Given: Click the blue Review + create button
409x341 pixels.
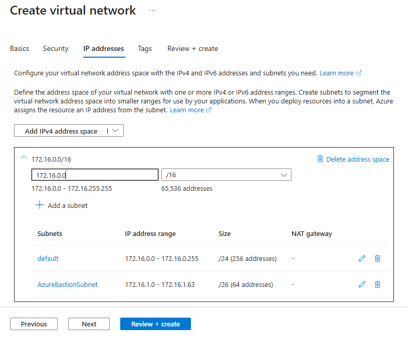Looking at the screenshot, I should (156, 324).
